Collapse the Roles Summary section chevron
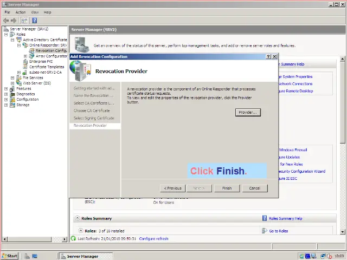 pyautogui.click(x=77, y=218)
